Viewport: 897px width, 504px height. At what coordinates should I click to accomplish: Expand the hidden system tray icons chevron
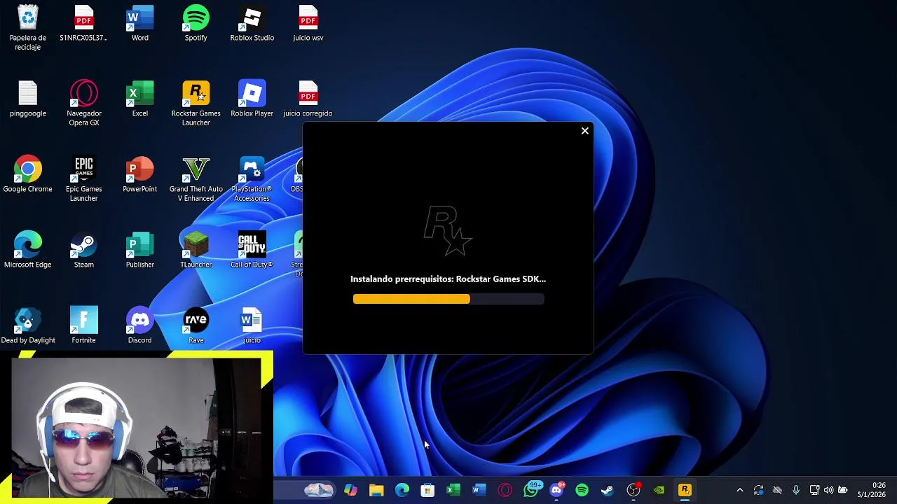739,490
